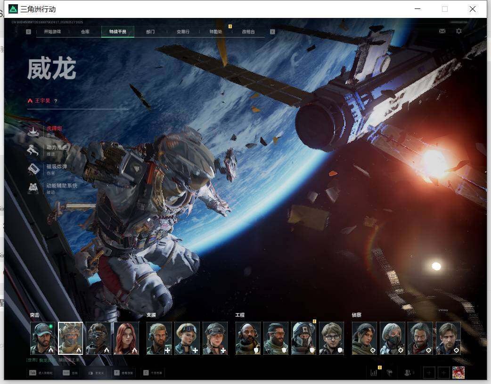
Task: Select engineer operator with white armored helmet
Action: tap(304, 338)
